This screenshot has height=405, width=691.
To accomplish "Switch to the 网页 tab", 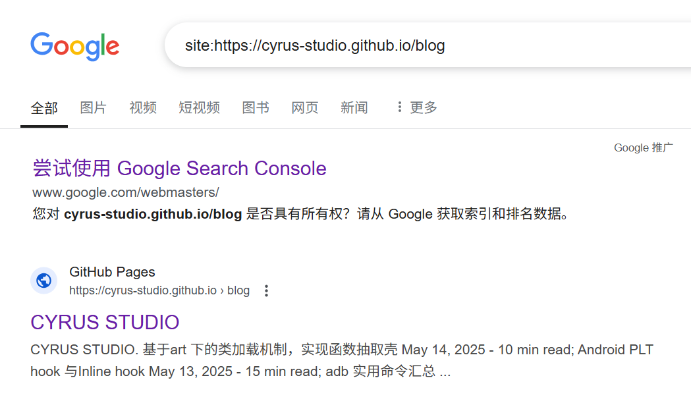I will pos(305,107).
